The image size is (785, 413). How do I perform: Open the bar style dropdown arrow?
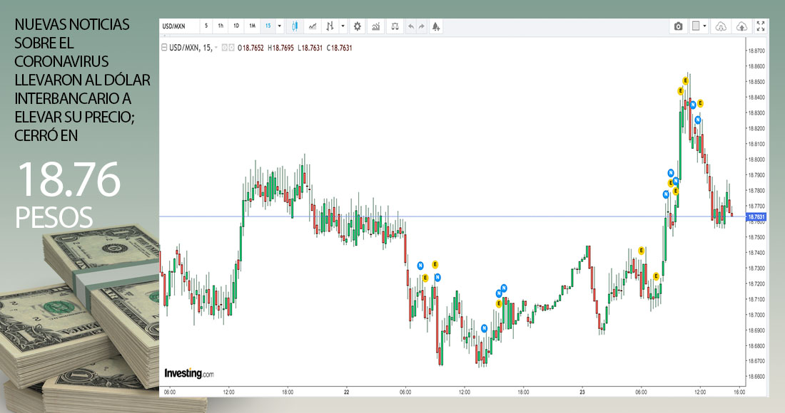(x=343, y=26)
